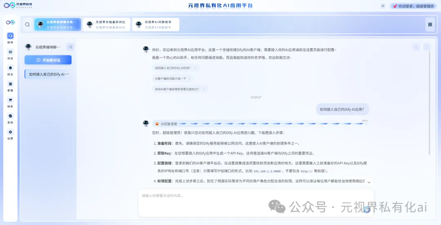Click the page title 元视界私有化AI应用平台
Viewport: 441px width, 225px height.
tap(220, 6)
